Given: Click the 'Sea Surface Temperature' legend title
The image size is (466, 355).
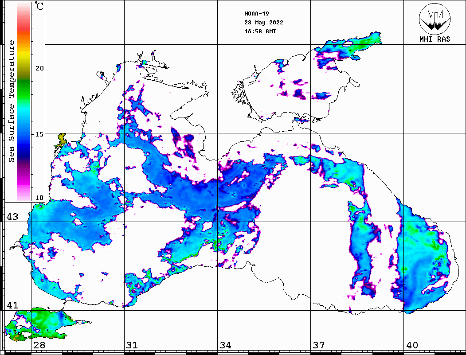Looking at the screenshot, I should point(12,101).
